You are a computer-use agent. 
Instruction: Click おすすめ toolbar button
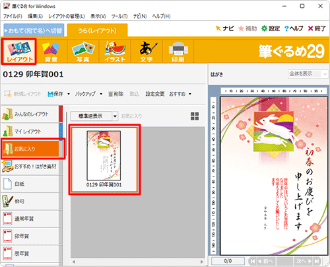coord(178,94)
